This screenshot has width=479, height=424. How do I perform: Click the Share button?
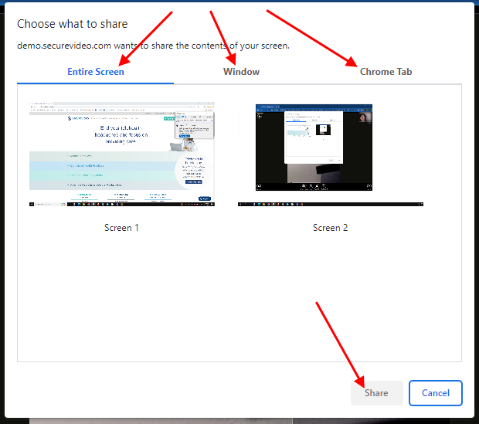[376, 393]
